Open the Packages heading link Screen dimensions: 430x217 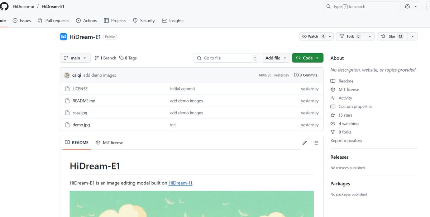point(340,184)
